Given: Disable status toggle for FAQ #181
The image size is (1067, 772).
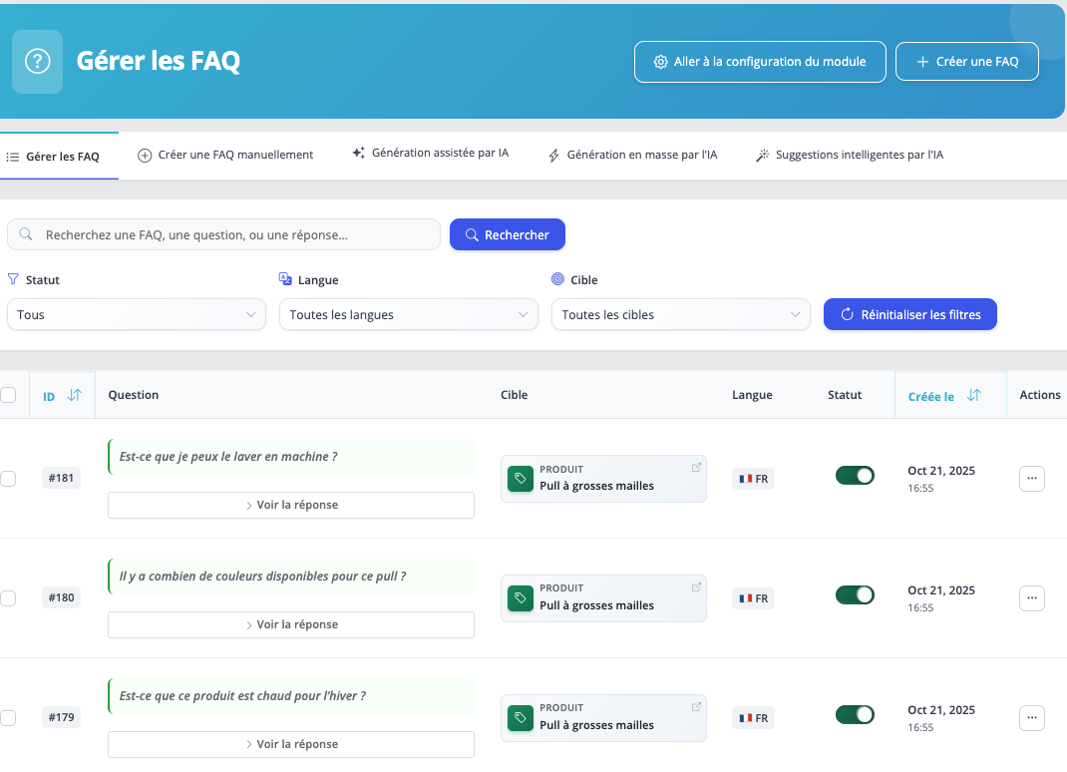Looking at the screenshot, I should coord(855,476).
